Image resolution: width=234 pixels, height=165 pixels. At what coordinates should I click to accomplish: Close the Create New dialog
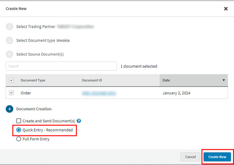[x=226, y=9]
